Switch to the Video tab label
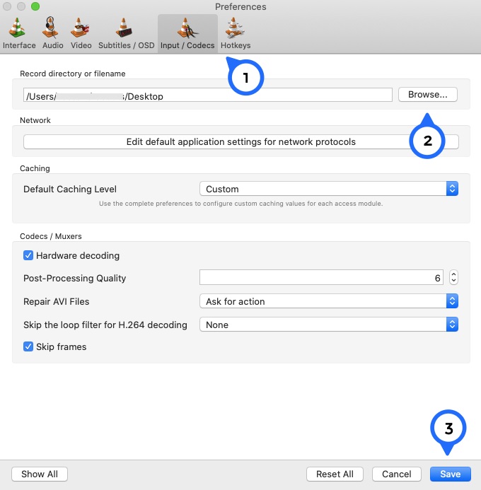The image size is (481, 490). 81,45
